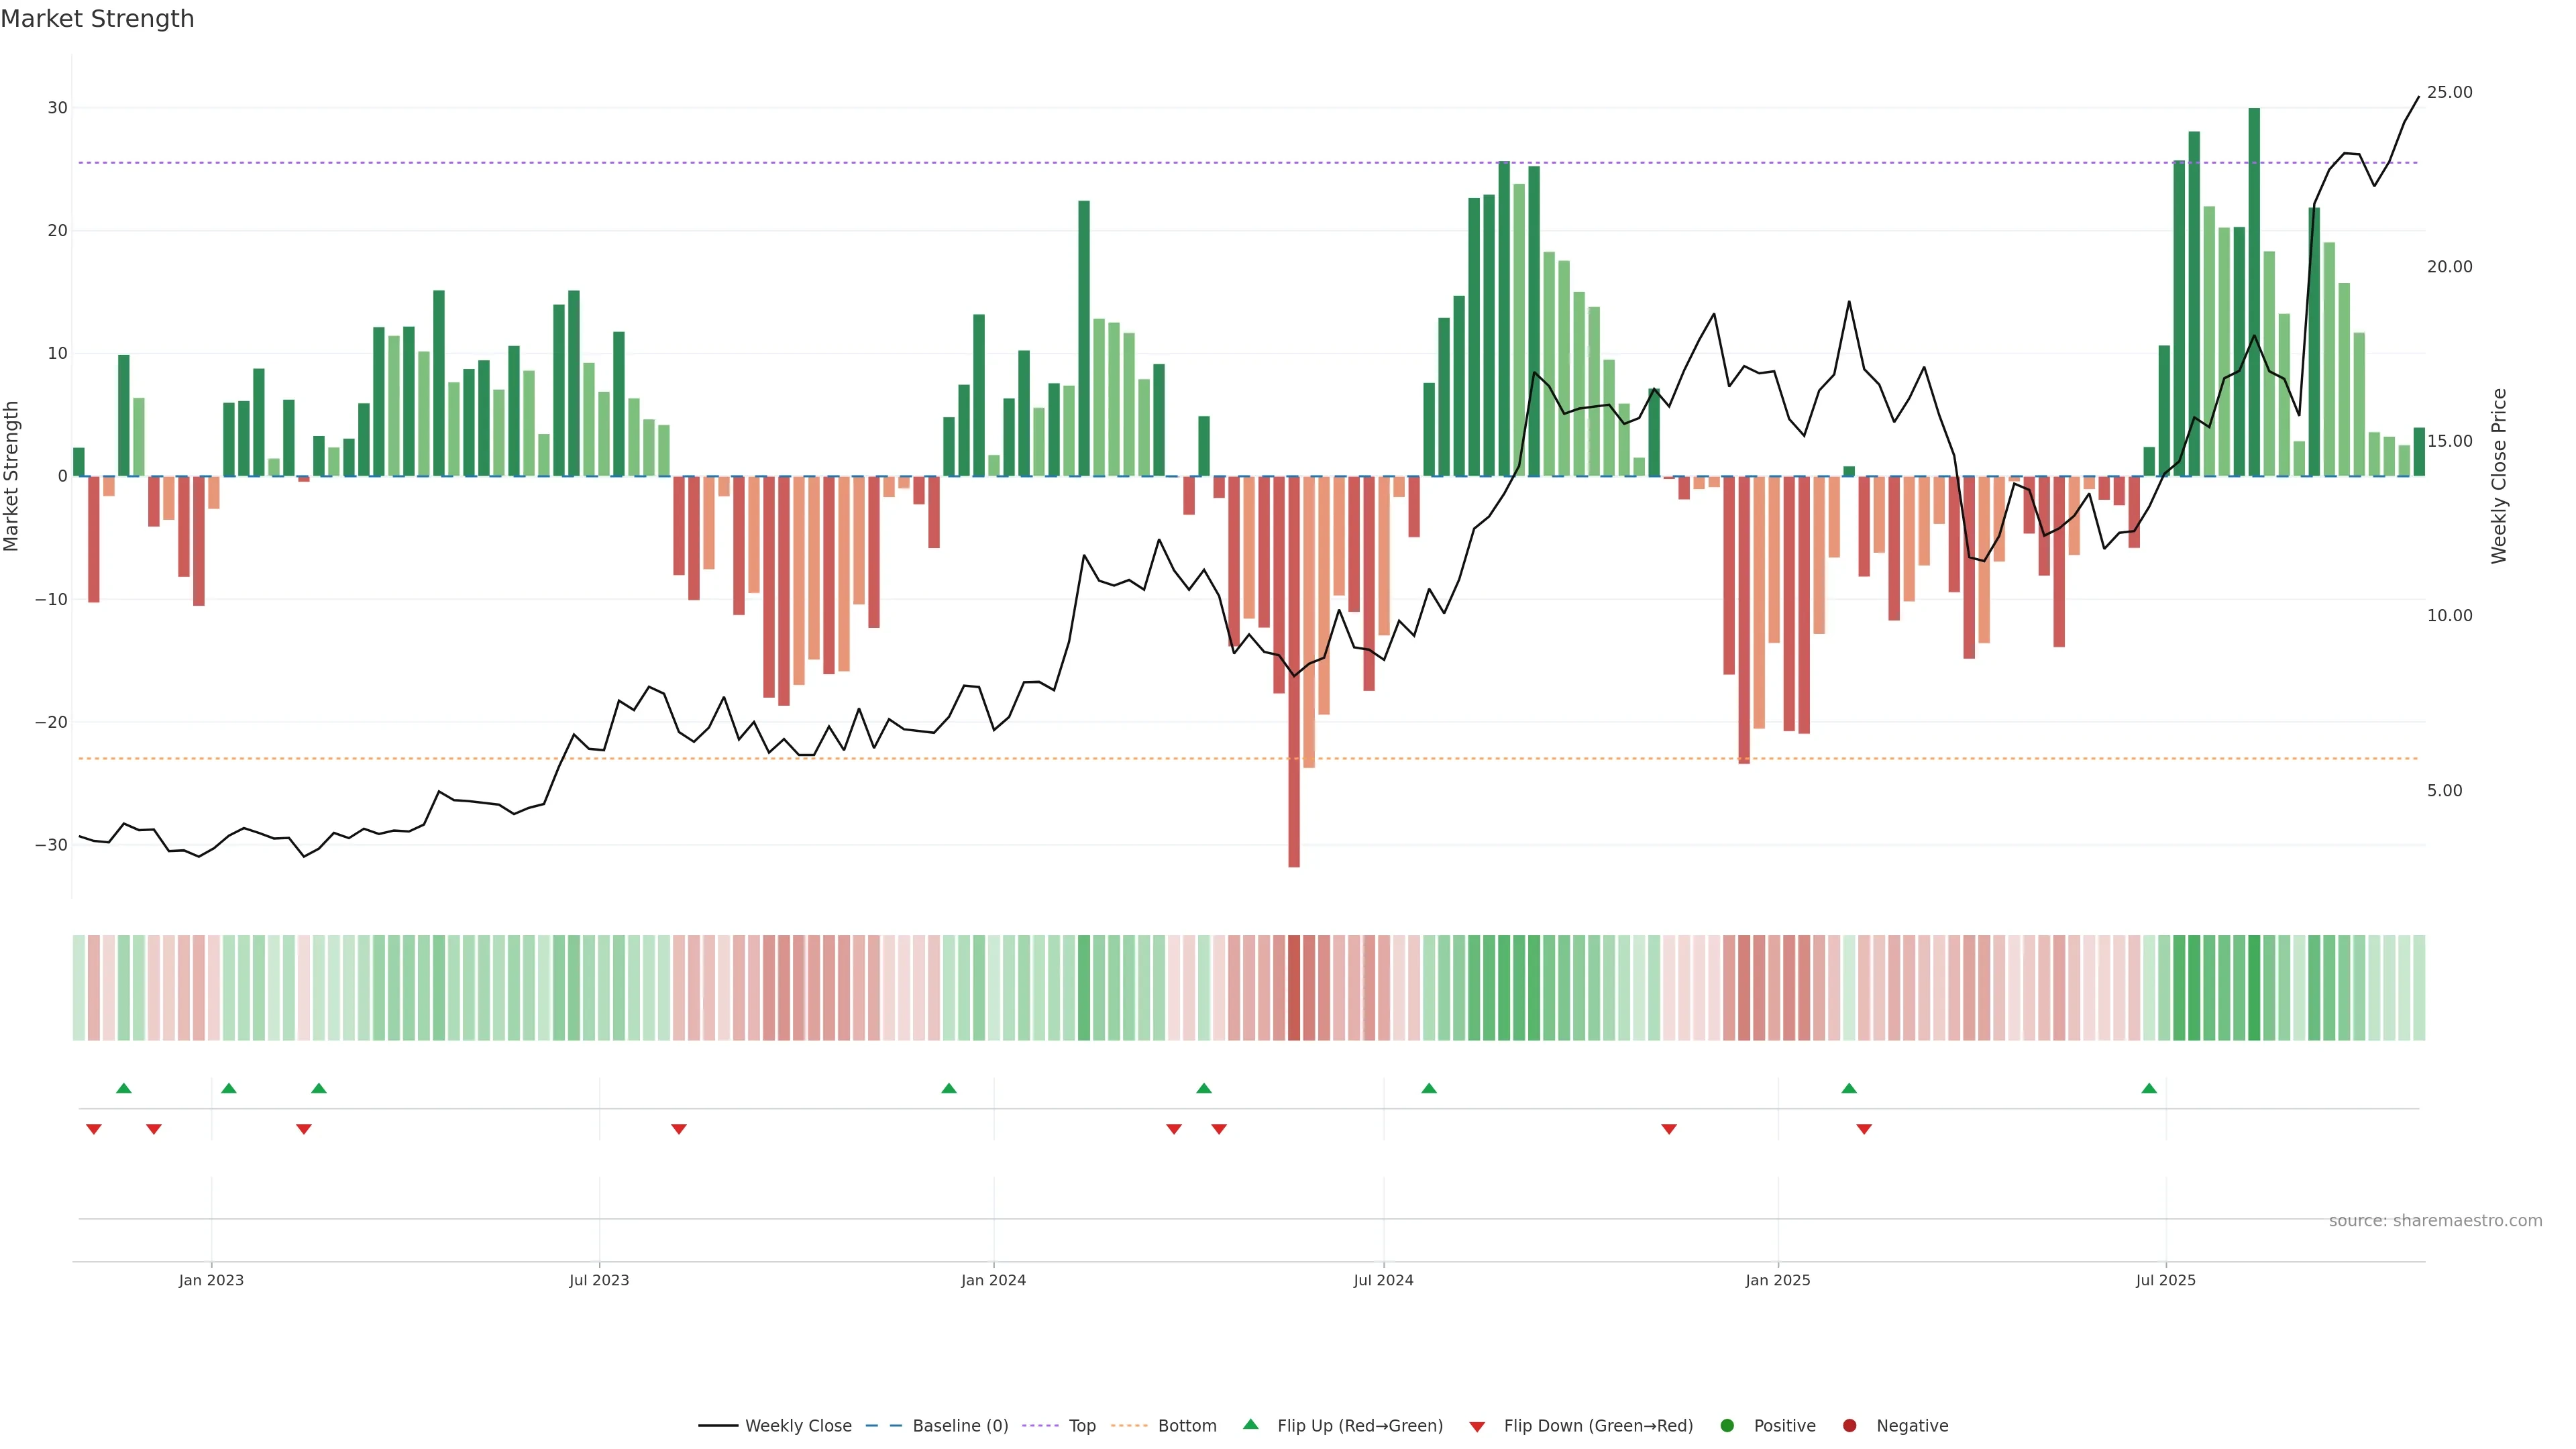Viewport: 2576px width, 1449px height.
Task: Click the leftmost green flip-up triangle marker
Action: point(124,1088)
